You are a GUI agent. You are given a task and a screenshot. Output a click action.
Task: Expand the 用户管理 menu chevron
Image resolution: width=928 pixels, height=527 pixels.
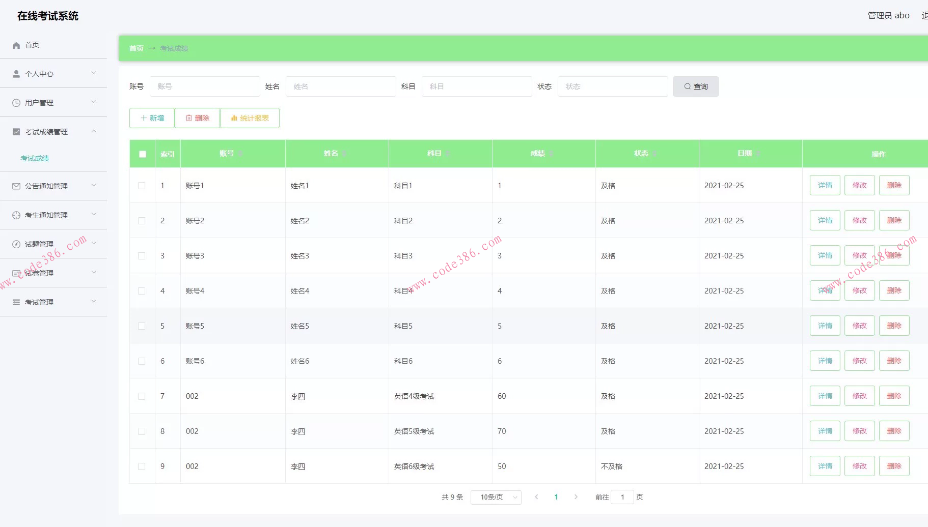tap(94, 102)
